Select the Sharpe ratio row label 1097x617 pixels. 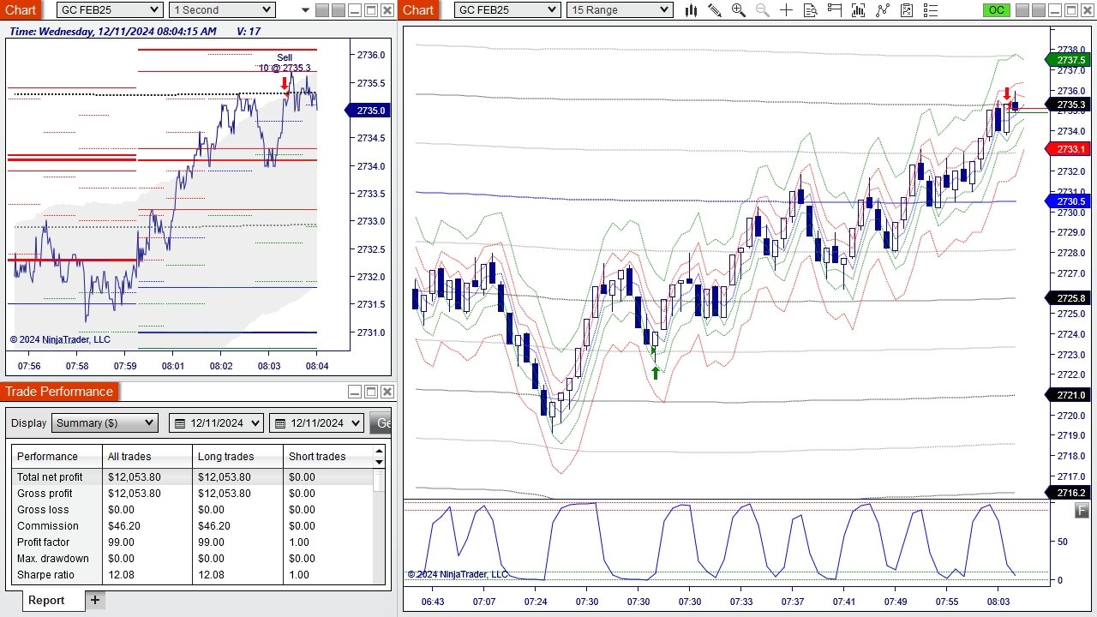click(45, 575)
